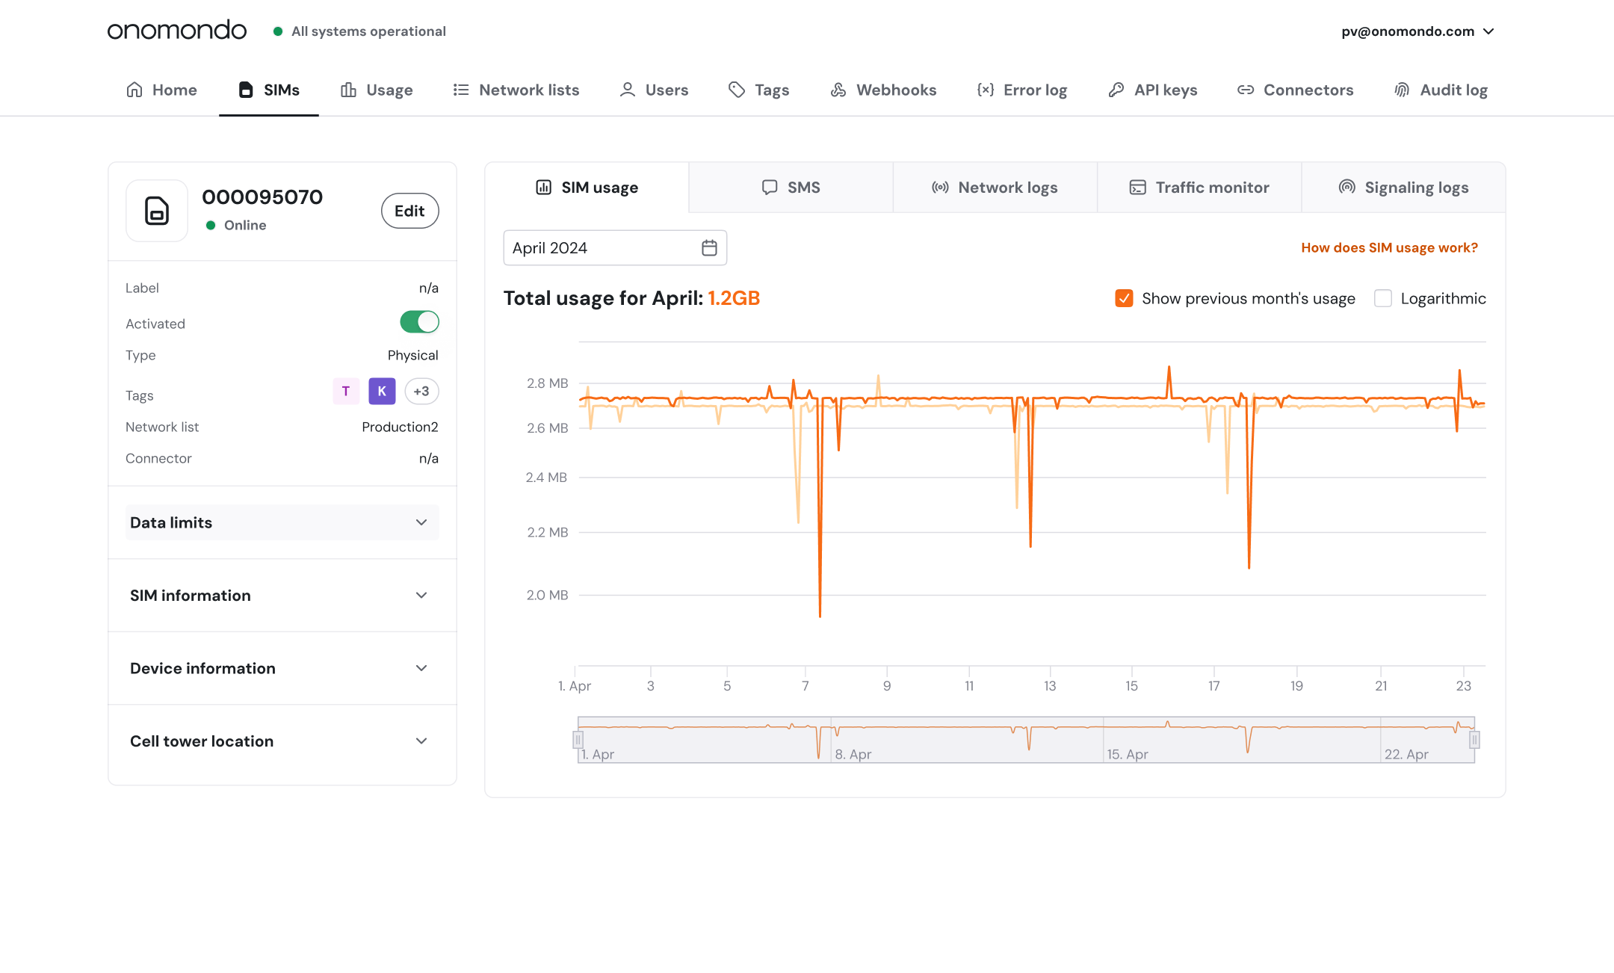1614x973 pixels.
Task: Enable the Logarithmic checkbox
Action: 1383,298
